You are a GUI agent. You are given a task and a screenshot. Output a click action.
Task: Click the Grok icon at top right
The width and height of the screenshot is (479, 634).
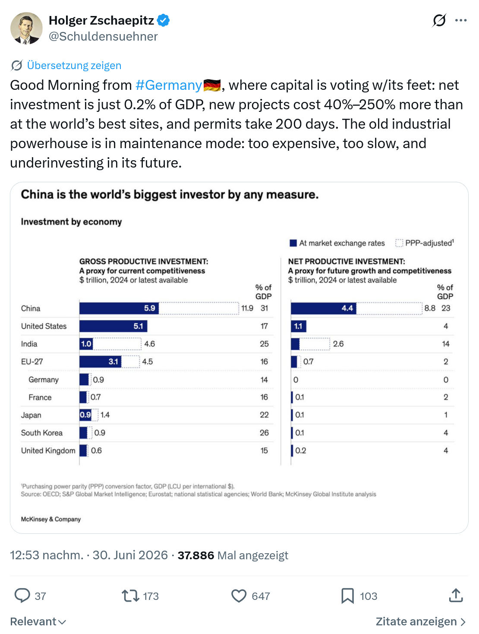(439, 20)
